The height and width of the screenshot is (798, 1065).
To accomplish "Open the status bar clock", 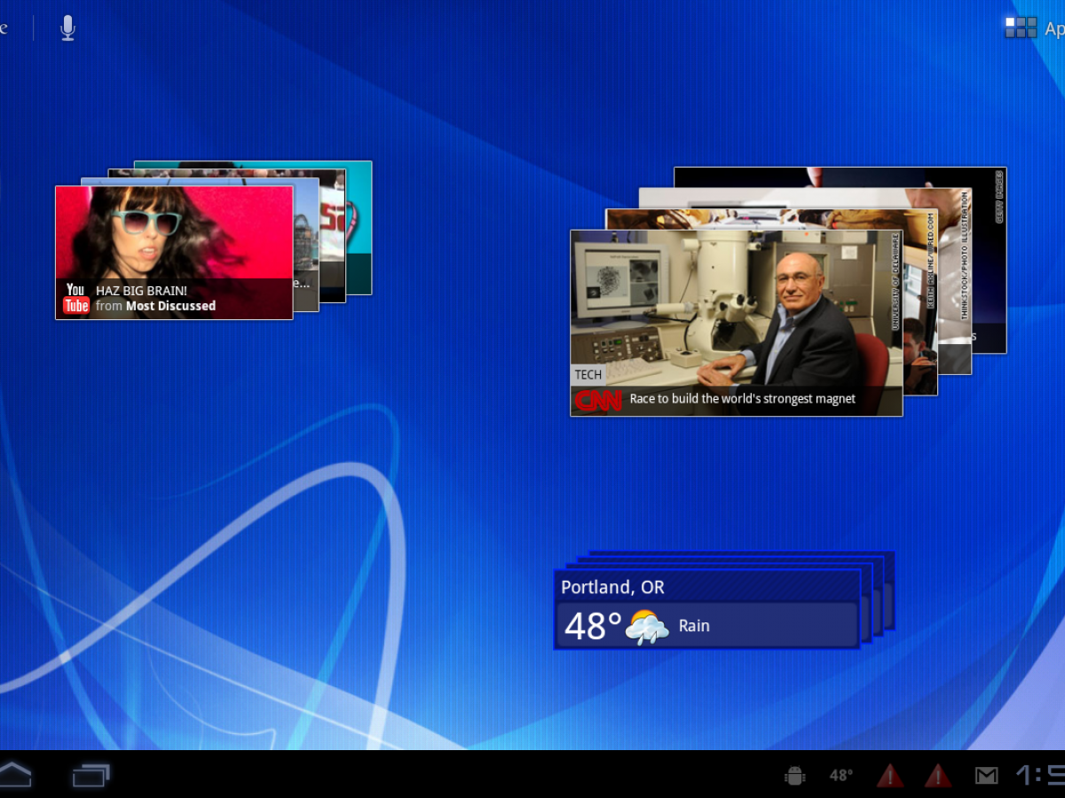I will click(1040, 776).
